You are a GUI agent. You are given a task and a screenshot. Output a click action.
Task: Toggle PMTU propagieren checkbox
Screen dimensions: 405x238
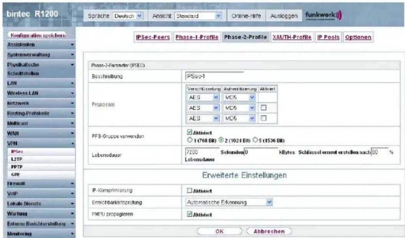[x=189, y=214]
